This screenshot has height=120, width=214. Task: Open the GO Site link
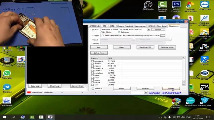point(154,93)
